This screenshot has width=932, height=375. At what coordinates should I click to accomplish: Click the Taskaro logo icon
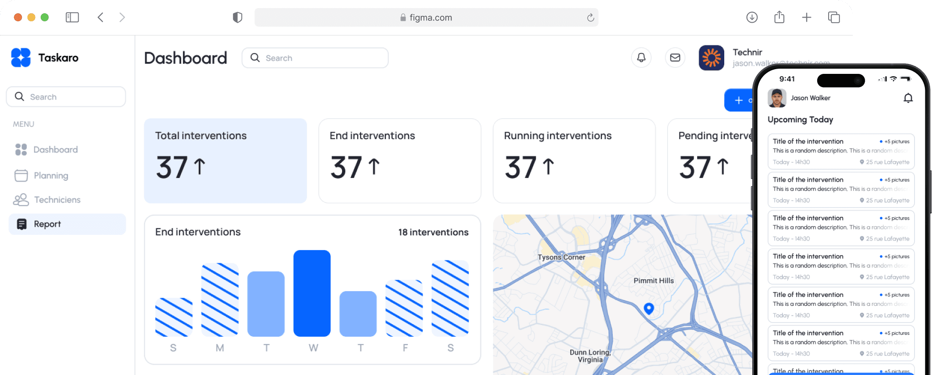pyautogui.click(x=21, y=58)
